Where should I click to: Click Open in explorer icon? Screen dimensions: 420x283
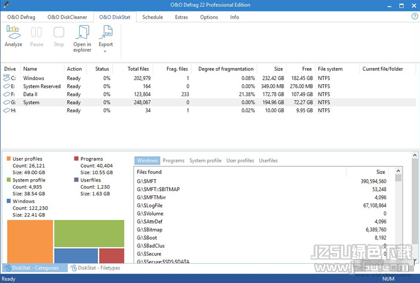[x=82, y=32]
